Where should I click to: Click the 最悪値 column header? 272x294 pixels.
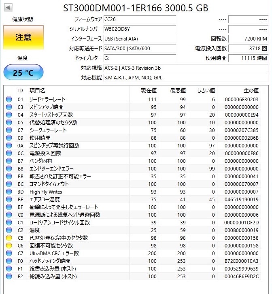click(174, 91)
